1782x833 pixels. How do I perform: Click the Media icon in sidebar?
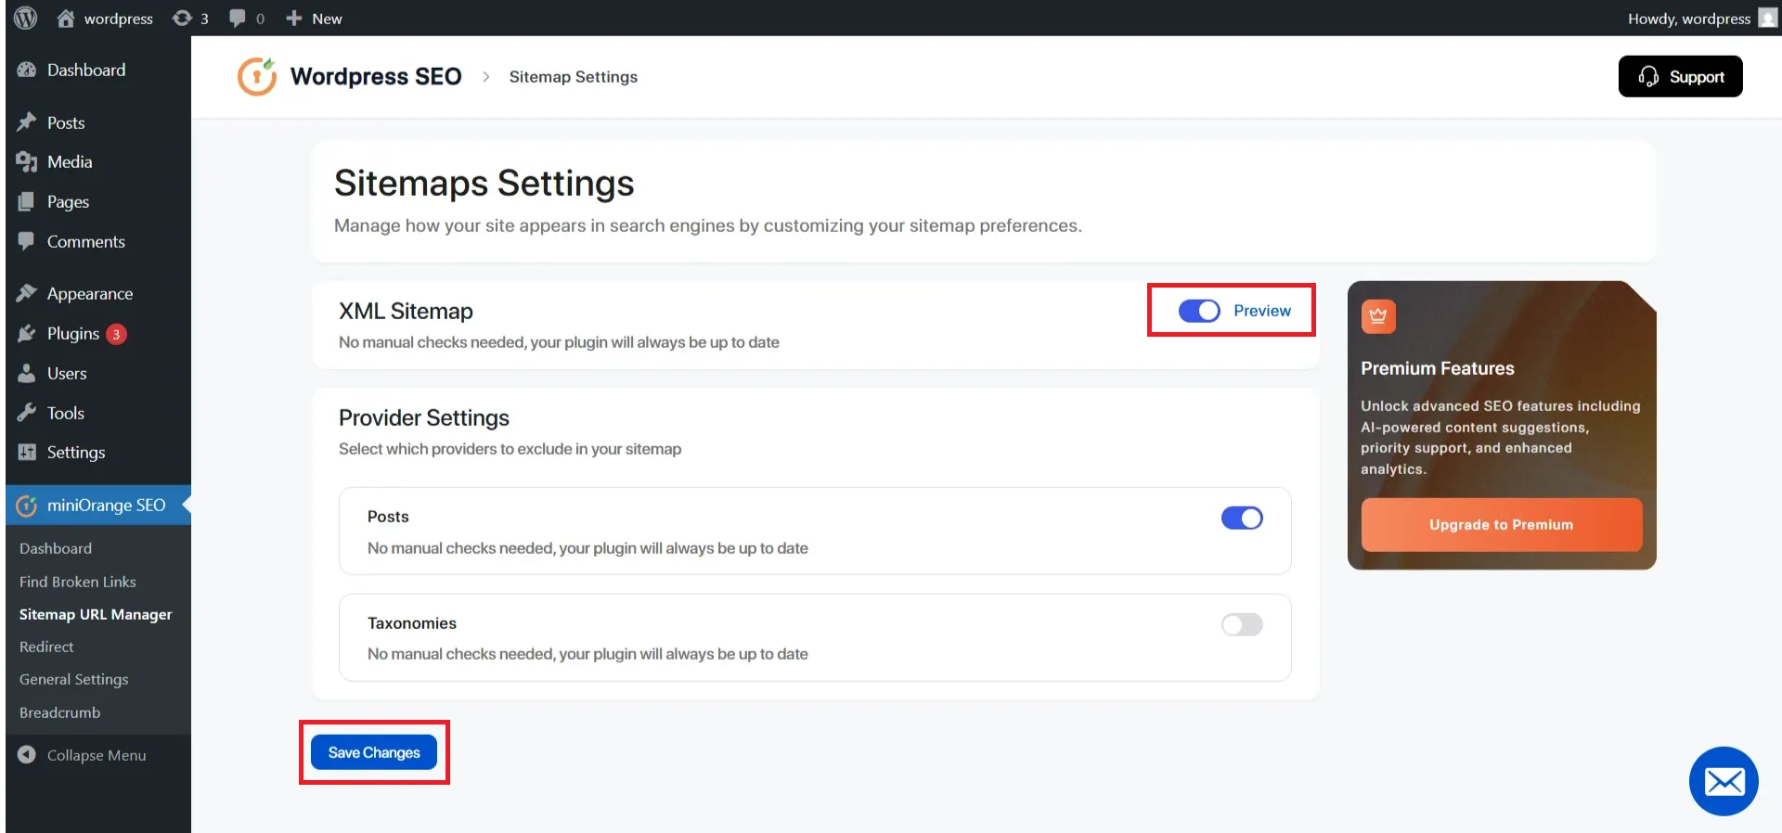(x=27, y=162)
